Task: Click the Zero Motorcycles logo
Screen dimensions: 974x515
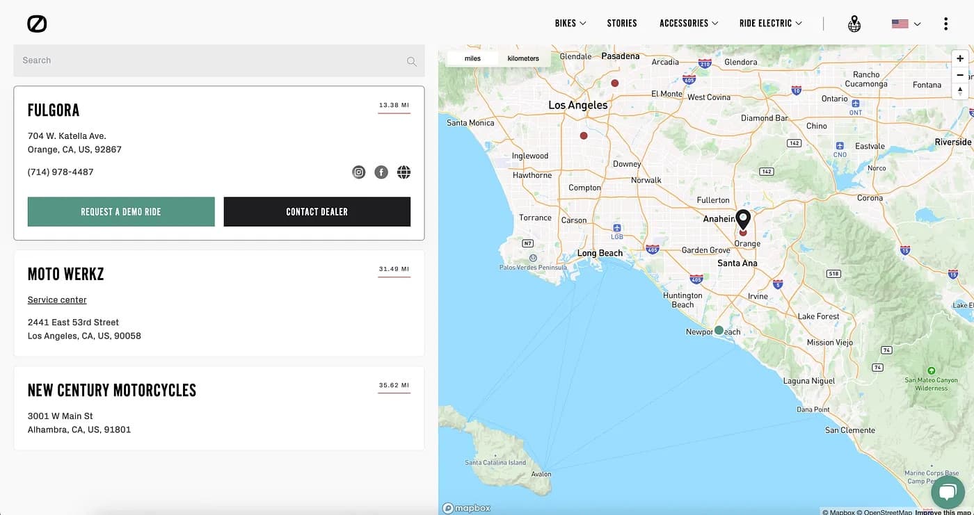Action: pos(38,23)
